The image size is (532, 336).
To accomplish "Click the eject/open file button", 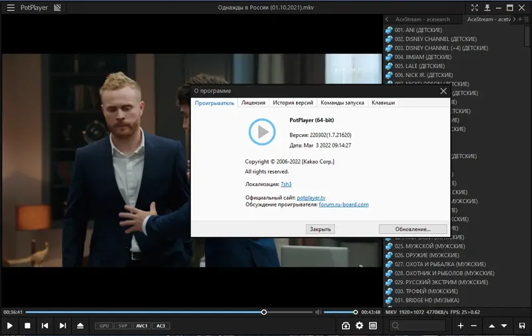I will 80,325.
